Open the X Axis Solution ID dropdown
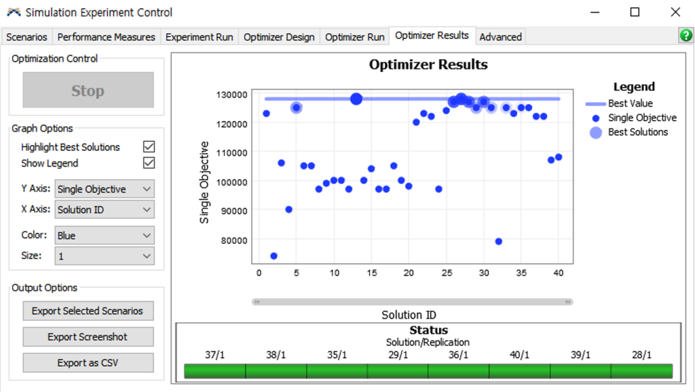Screen dimensions: 695x392 105,210
